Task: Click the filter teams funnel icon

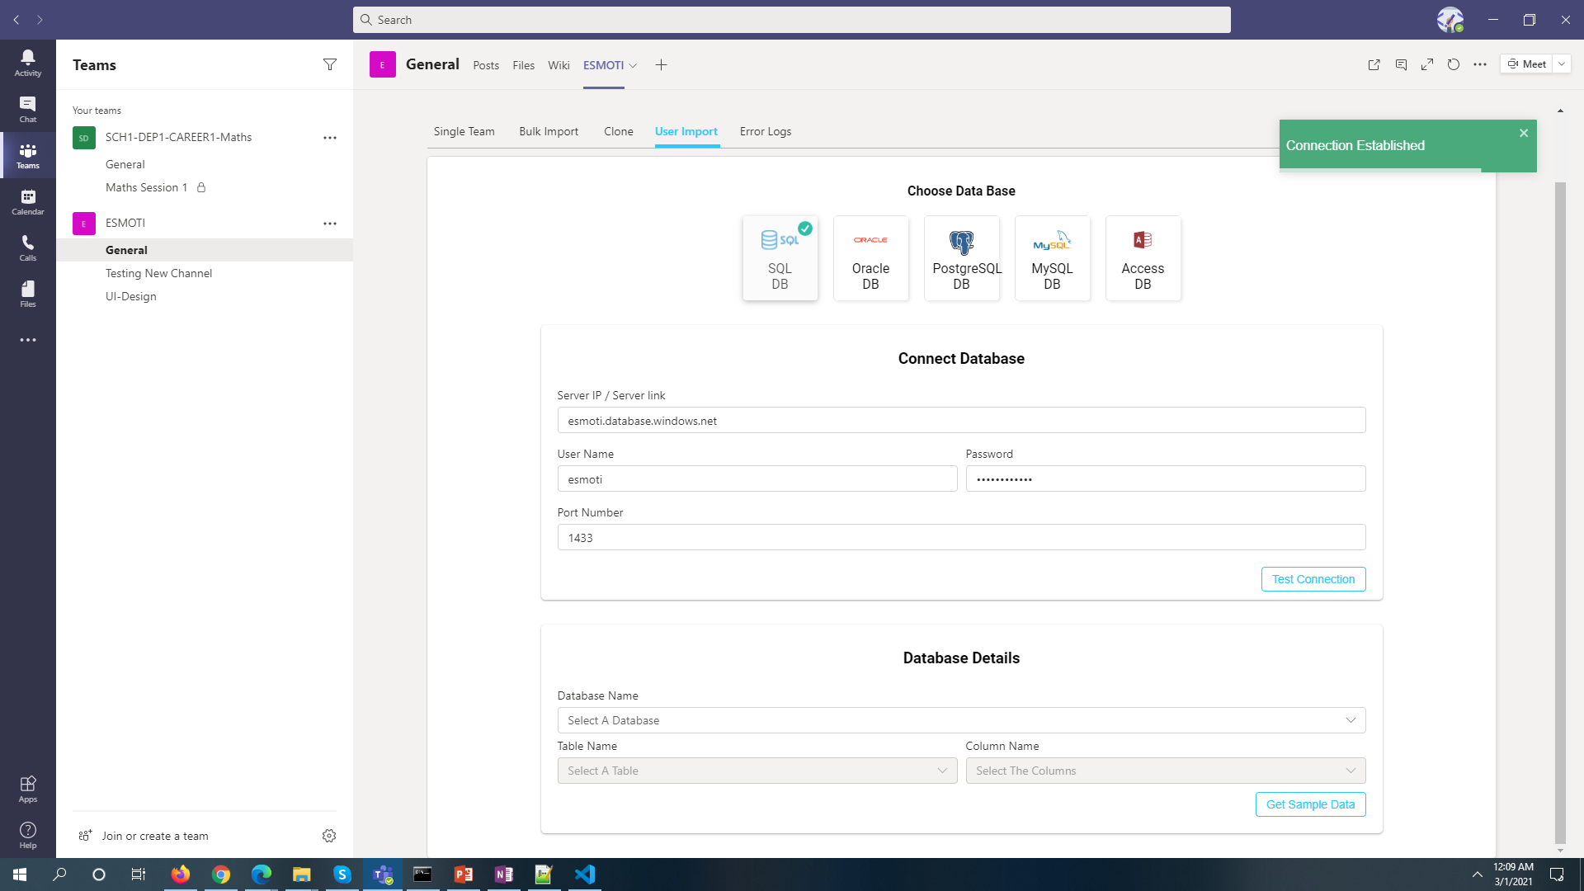Action: click(x=329, y=64)
